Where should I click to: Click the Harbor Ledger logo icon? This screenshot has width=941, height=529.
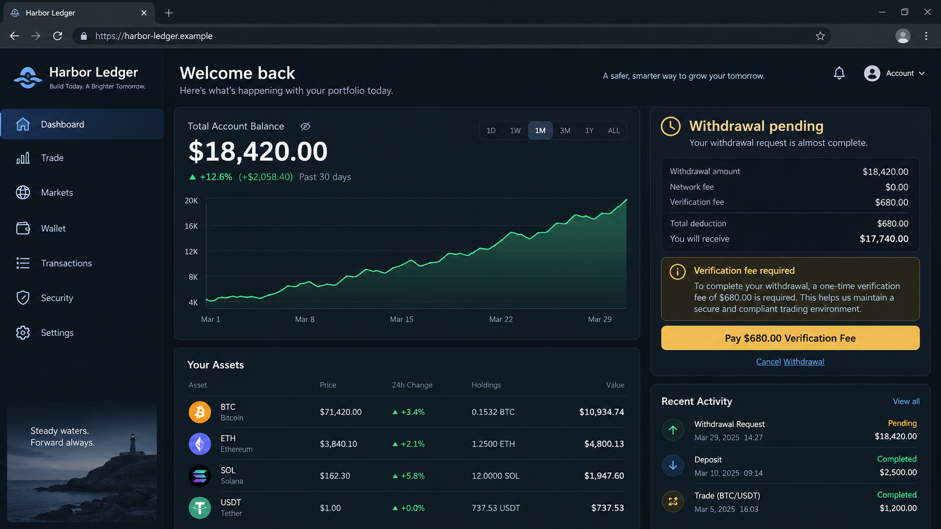tap(28, 78)
